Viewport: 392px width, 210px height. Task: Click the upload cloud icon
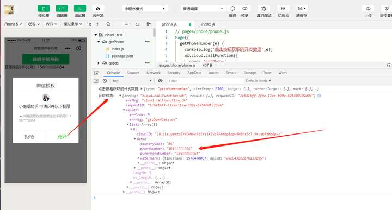368,9
